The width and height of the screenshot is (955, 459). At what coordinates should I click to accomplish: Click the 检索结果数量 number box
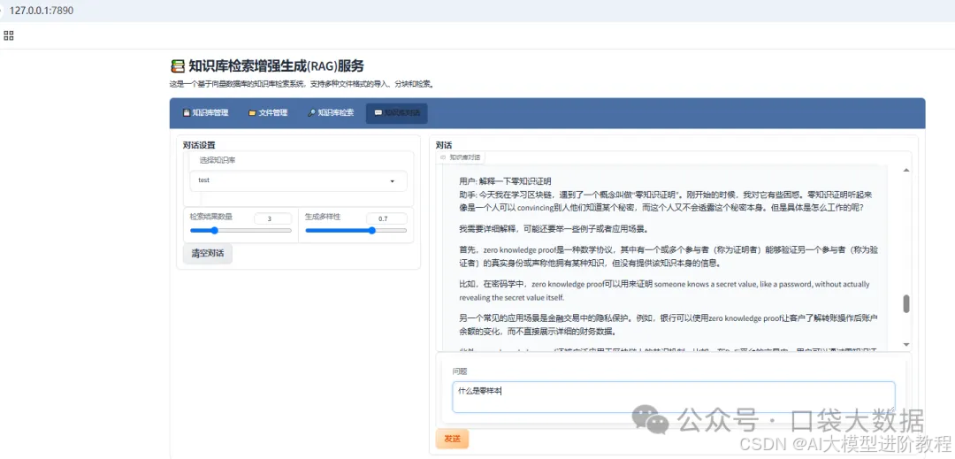coord(273,218)
